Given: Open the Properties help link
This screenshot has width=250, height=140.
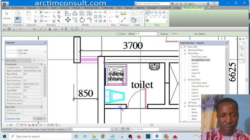Looking at the screenshot, I should point(13,119).
